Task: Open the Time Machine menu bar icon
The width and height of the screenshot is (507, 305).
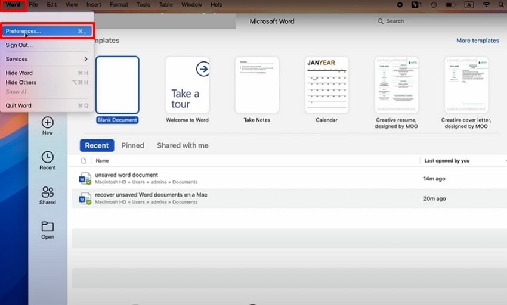Action: click(x=434, y=5)
